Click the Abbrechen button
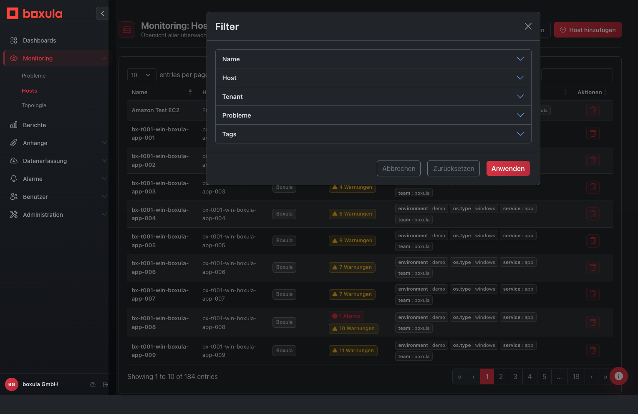This screenshot has height=414, width=638. [398, 168]
